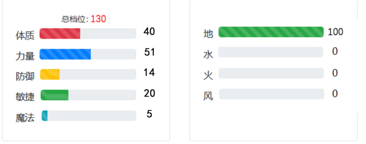The image size is (366, 144).
Task: Click the 体质 value 40
Action: point(149,31)
